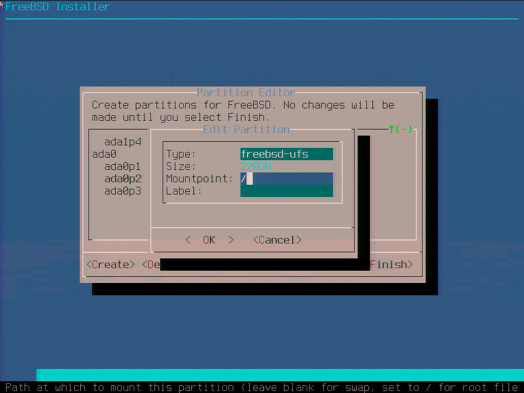Select partition ada0p2
This screenshot has height=393, width=524.
point(123,179)
